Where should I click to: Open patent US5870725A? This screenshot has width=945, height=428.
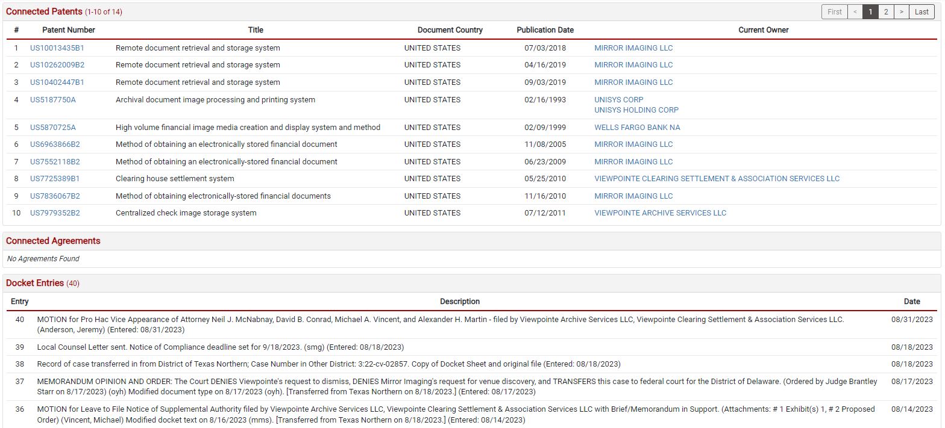[53, 128]
